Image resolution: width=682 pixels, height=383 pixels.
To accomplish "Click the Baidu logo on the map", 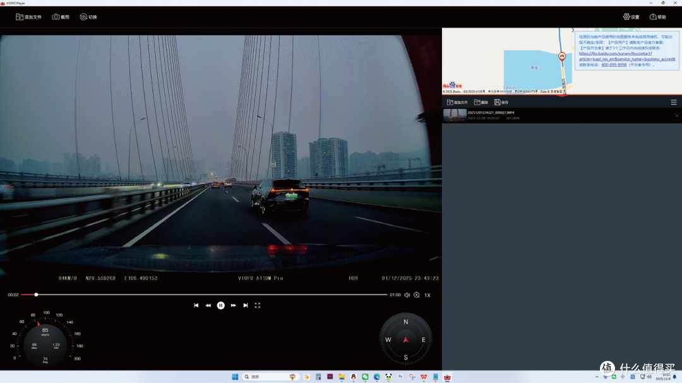I will click(x=452, y=86).
